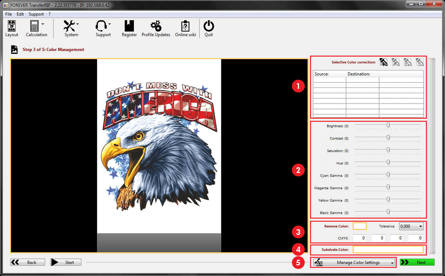Click the 'Step 3 of 5: Color Management' heading
445x276 pixels.
[53, 50]
